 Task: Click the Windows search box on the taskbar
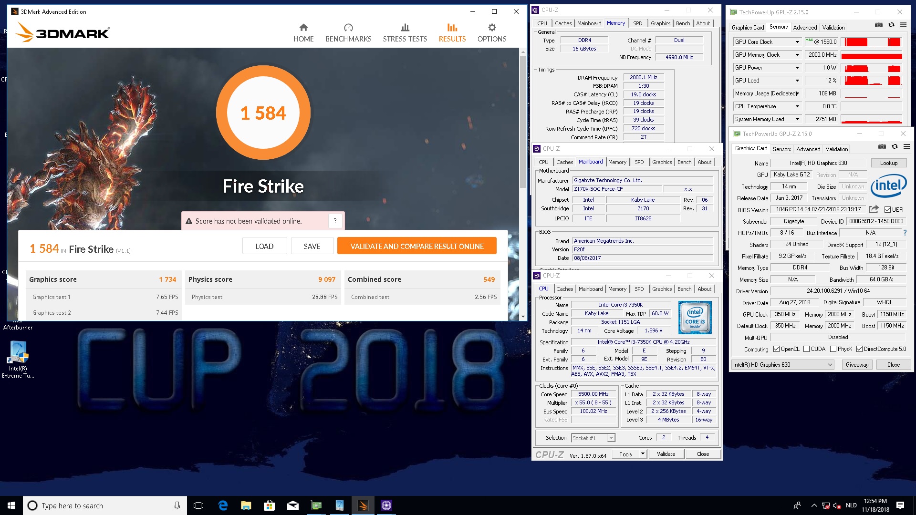[104, 505]
